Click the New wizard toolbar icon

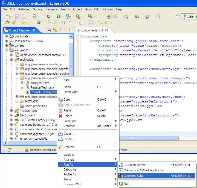pyautogui.click(x=8, y=16)
